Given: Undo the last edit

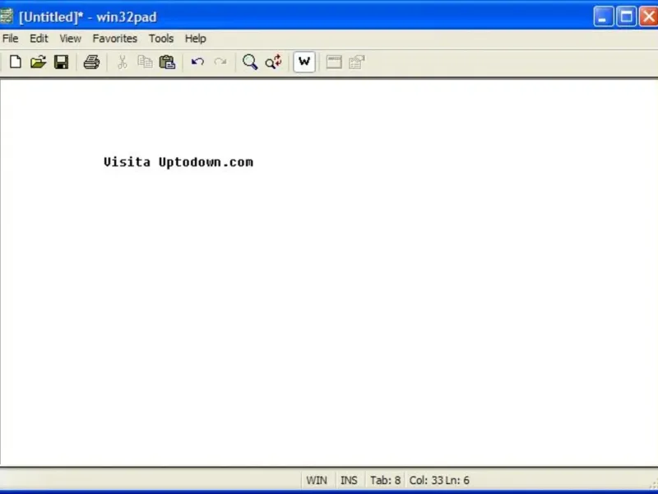Looking at the screenshot, I should point(197,63).
